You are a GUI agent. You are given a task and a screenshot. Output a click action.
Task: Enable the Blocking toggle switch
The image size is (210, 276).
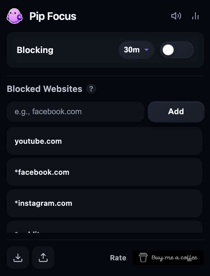pos(177,50)
